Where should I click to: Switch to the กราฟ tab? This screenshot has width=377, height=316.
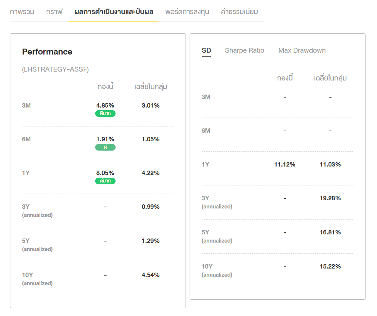click(x=54, y=12)
